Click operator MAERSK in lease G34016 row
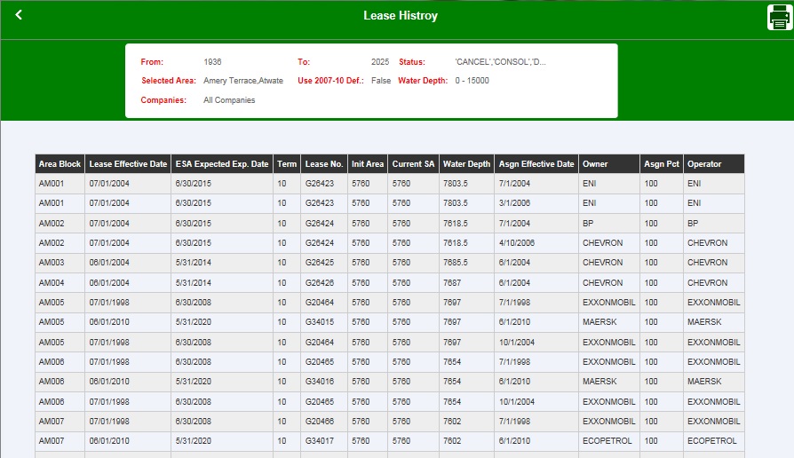The height and width of the screenshot is (458, 794). (704, 382)
